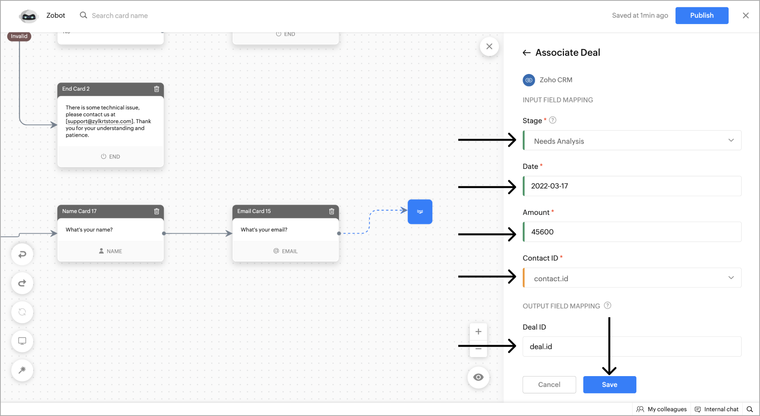Image resolution: width=760 pixels, height=416 pixels.
Task: Click the magic wand icon in left toolbar
Action: [22, 370]
